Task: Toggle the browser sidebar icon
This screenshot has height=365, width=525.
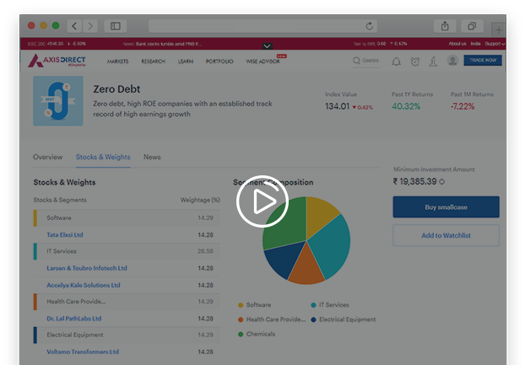Action: click(x=115, y=26)
